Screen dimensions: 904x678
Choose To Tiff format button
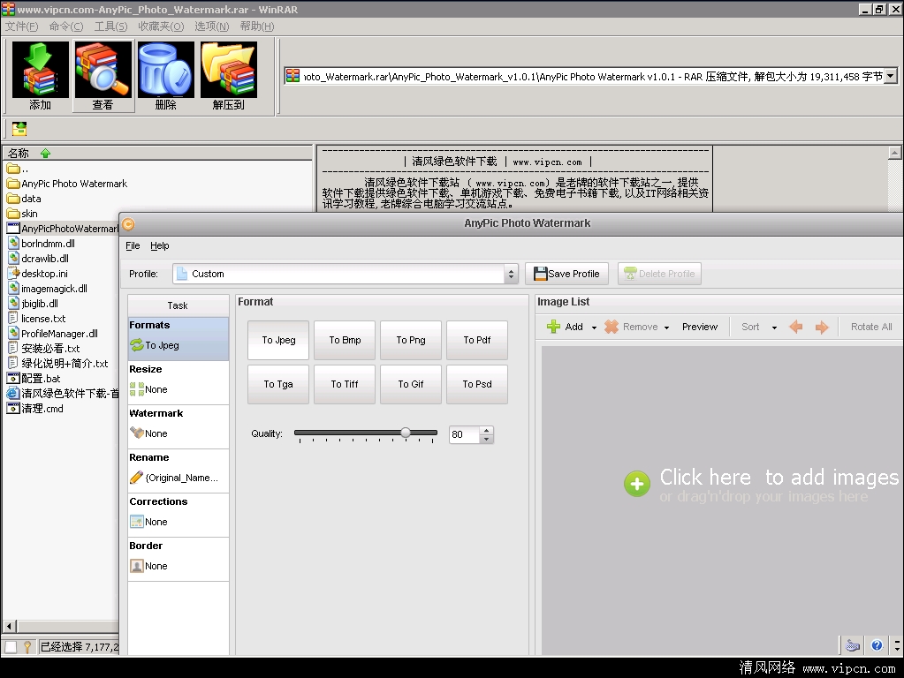click(345, 384)
